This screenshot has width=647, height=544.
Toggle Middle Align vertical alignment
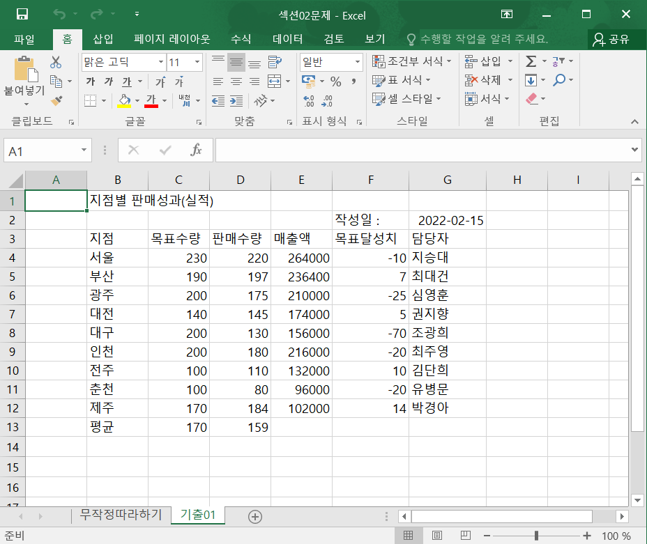(x=236, y=62)
